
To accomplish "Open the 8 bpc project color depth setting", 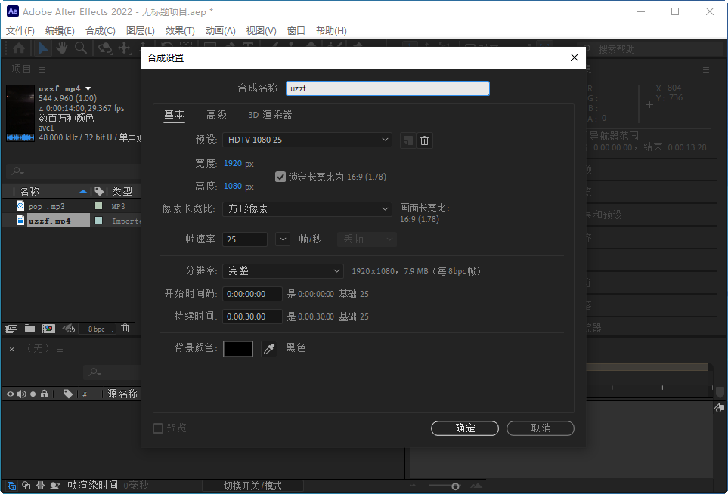I will tap(96, 328).
